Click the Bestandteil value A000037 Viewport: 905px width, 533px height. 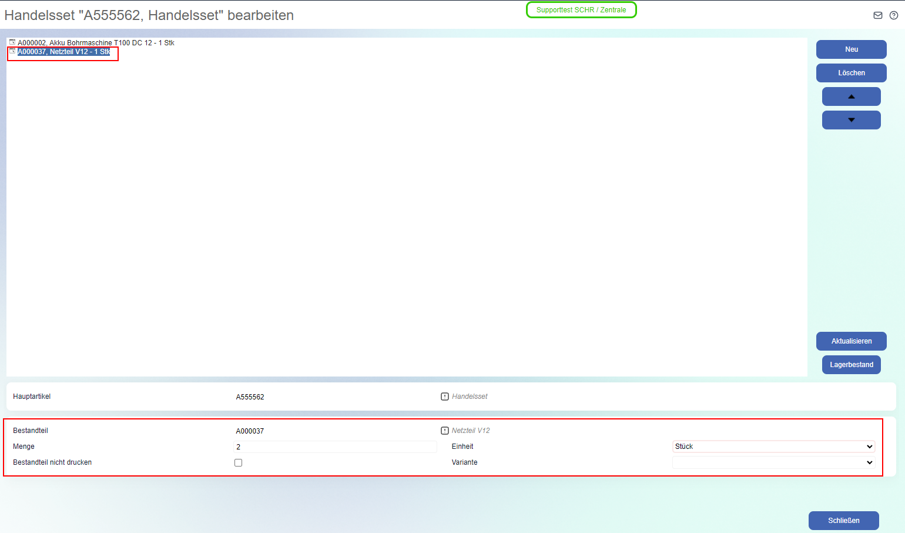(250, 431)
